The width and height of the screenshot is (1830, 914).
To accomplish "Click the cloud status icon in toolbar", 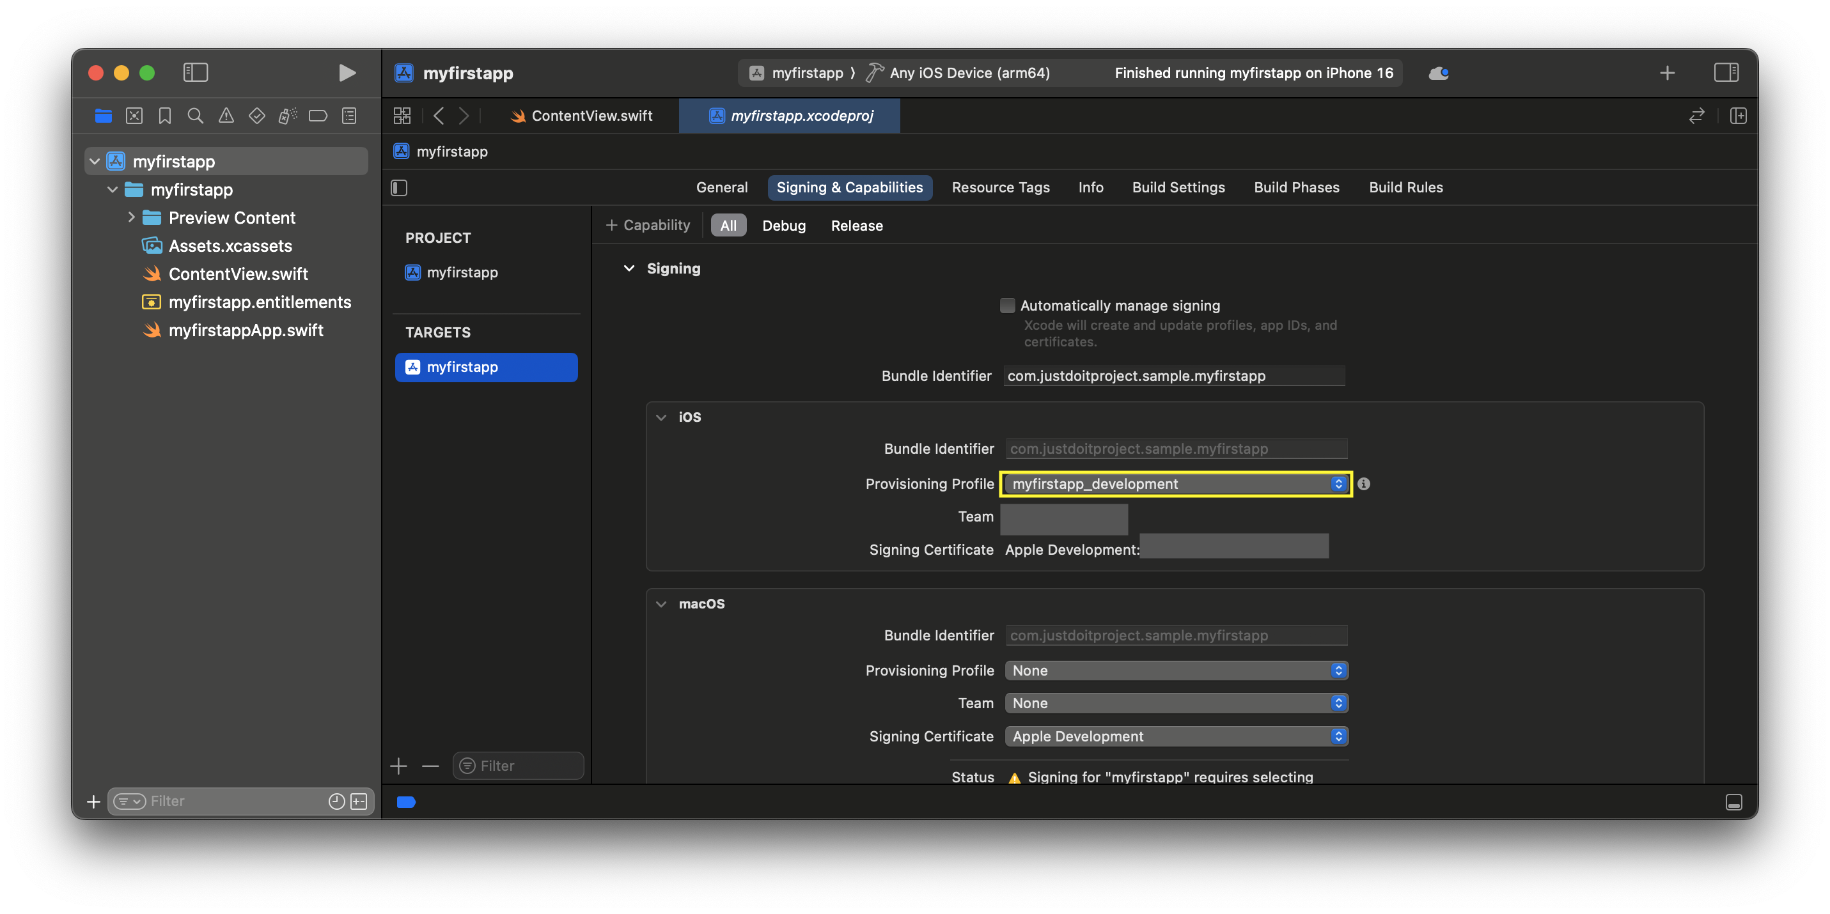I will 1438,73.
